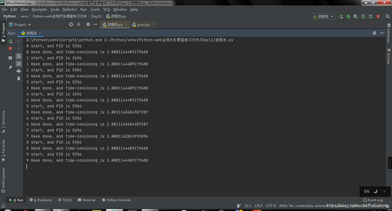Open Project panel options gear
This screenshot has height=211, width=392.
(x=88, y=25)
